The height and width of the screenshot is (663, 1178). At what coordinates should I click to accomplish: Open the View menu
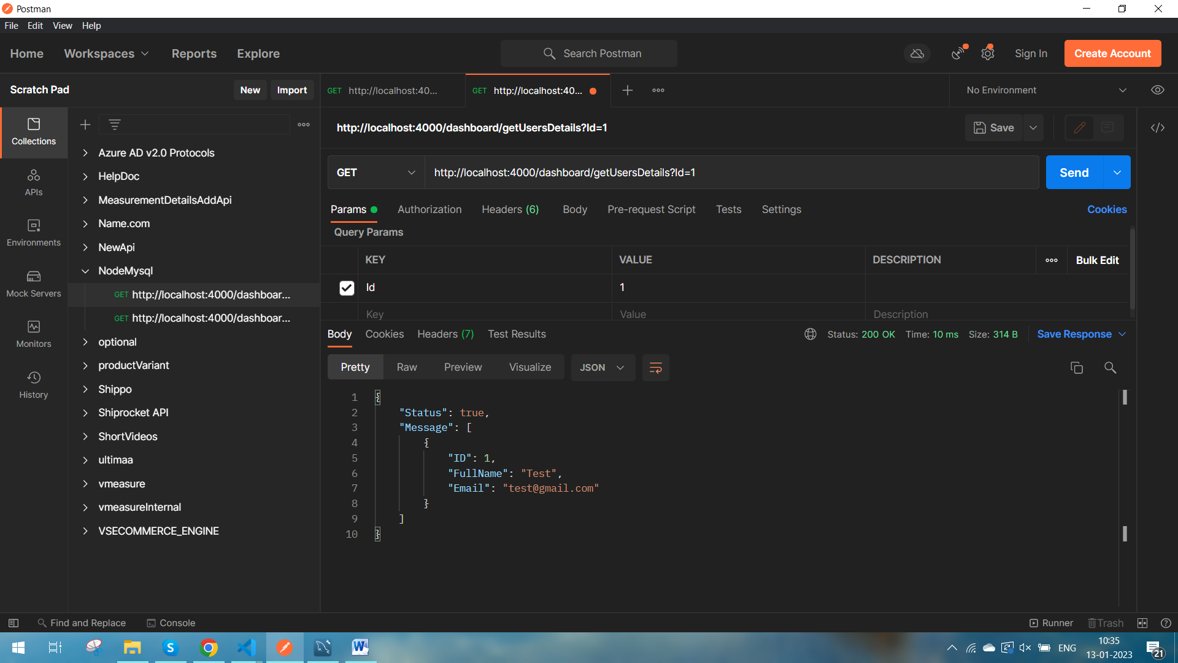62,26
